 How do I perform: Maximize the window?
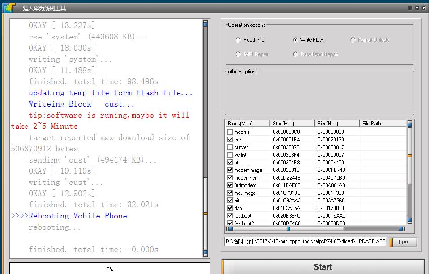[x=417, y=8]
